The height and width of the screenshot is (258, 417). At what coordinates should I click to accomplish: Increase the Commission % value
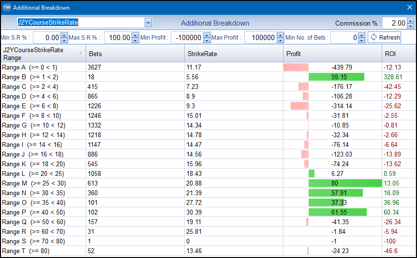411,21
